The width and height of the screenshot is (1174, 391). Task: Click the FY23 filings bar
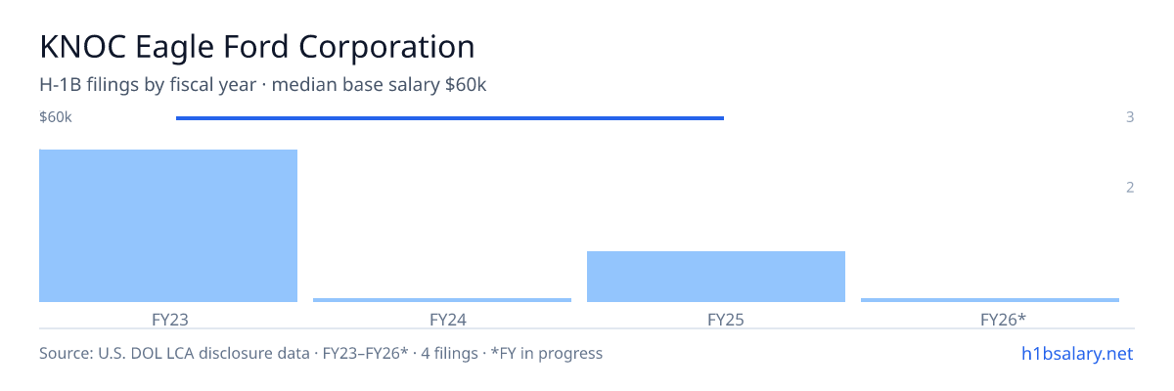point(168,226)
